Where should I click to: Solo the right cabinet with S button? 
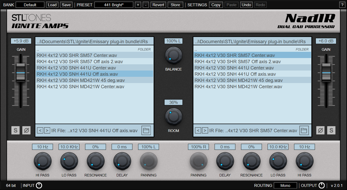[x=331, y=130]
